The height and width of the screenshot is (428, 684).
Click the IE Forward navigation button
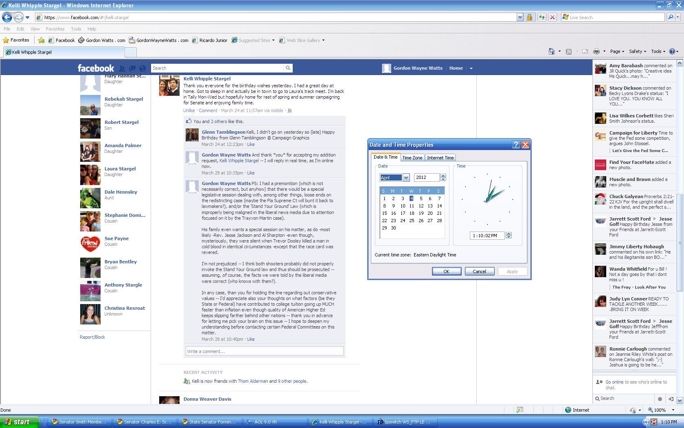tap(18, 17)
